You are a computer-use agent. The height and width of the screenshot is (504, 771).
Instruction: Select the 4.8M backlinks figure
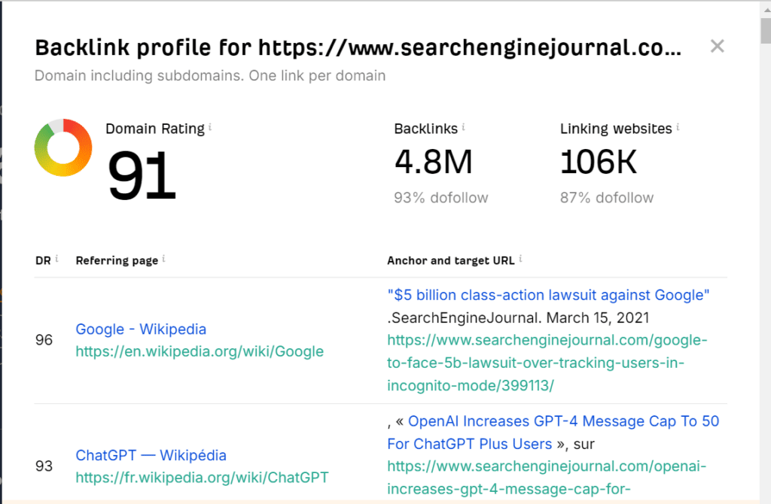pos(433,162)
